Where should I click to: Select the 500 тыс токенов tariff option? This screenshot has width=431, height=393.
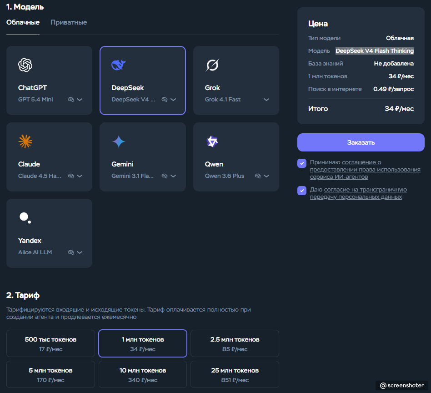50,343
